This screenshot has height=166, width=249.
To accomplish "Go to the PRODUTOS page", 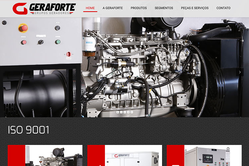I will coord(139,8).
